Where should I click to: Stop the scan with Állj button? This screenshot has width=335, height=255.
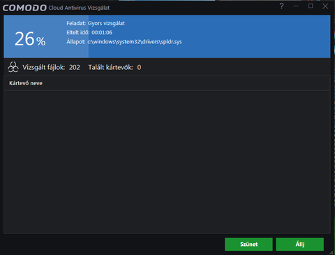[299, 245]
